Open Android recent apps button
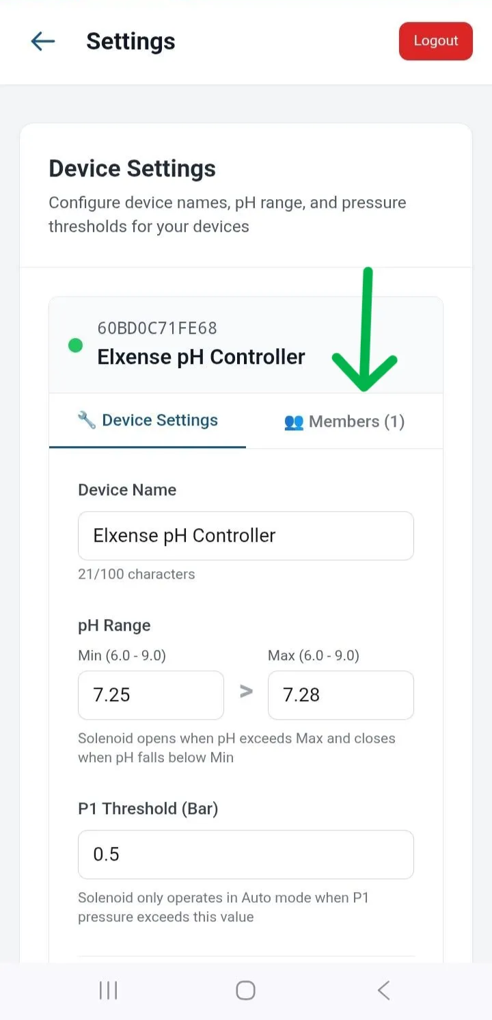Image resolution: width=492 pixels, height=1020 pixels. 109,990
